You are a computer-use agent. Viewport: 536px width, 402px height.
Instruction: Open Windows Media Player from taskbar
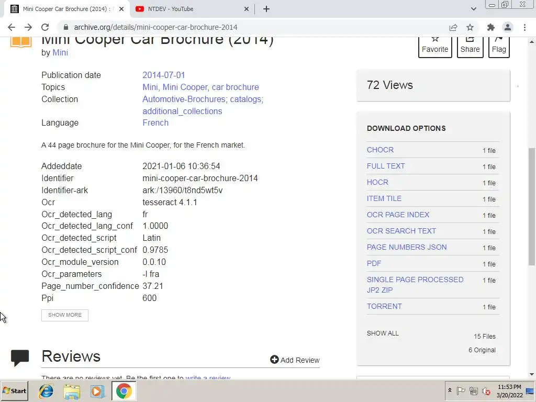[97, 391]
